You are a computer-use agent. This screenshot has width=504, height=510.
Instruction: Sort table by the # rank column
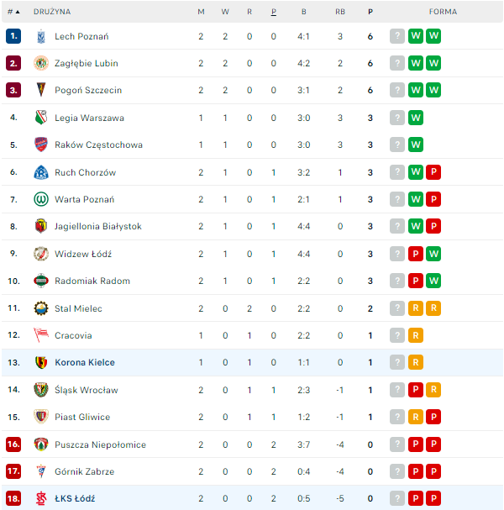[x=13, y=12]
